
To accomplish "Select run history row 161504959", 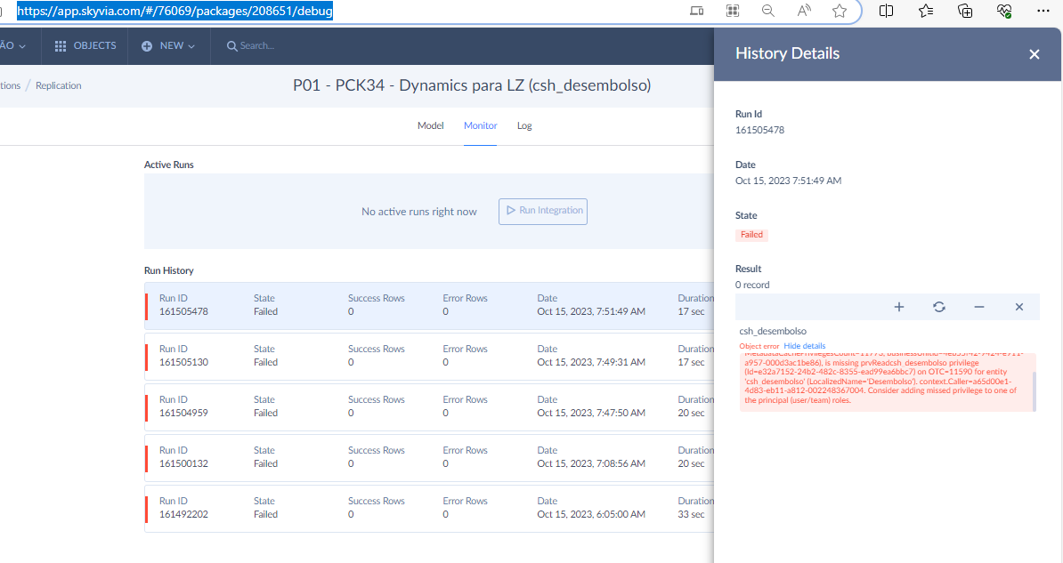I will pos(429,407).
